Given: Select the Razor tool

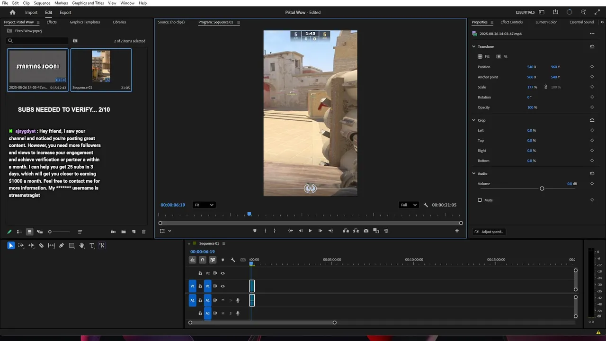Looking at the screenshot, I should point(41,245).
